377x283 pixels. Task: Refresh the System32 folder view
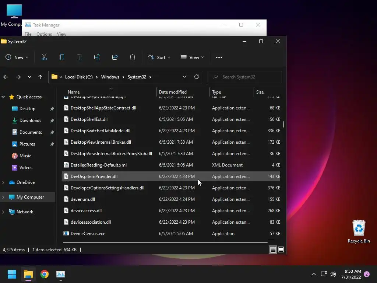click(197, 77)
